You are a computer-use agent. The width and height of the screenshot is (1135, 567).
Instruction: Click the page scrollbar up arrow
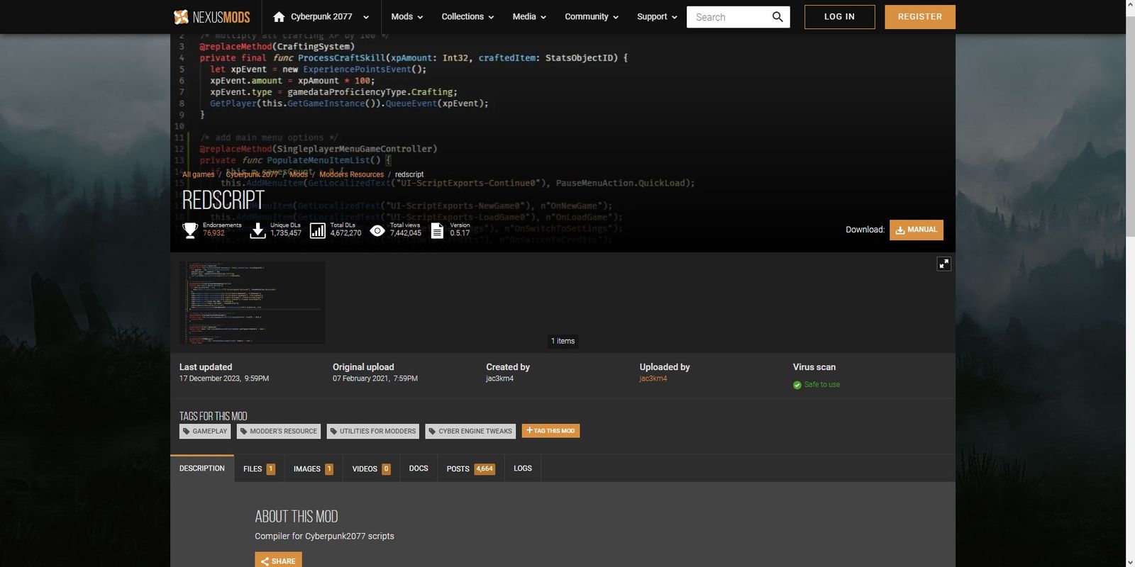[x=1130, y=5]
